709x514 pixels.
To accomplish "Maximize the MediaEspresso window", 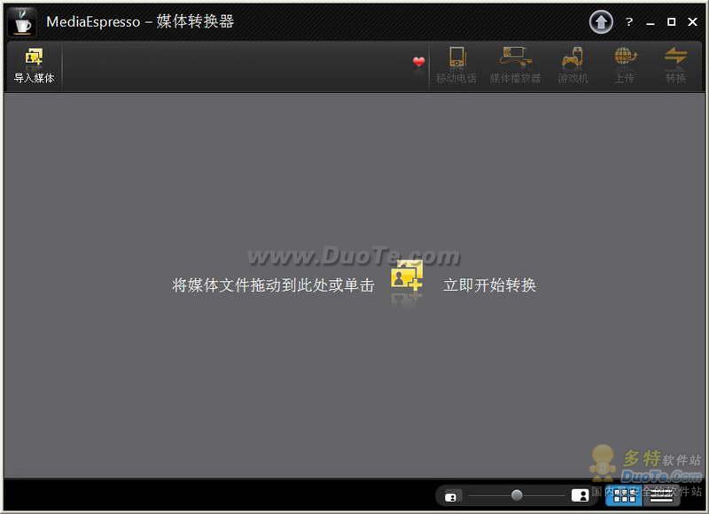I will (672, 21).
